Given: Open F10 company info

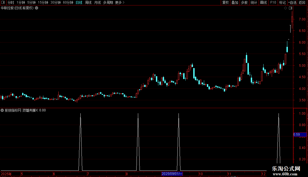Looking at the screenshot, I should 273,2.
